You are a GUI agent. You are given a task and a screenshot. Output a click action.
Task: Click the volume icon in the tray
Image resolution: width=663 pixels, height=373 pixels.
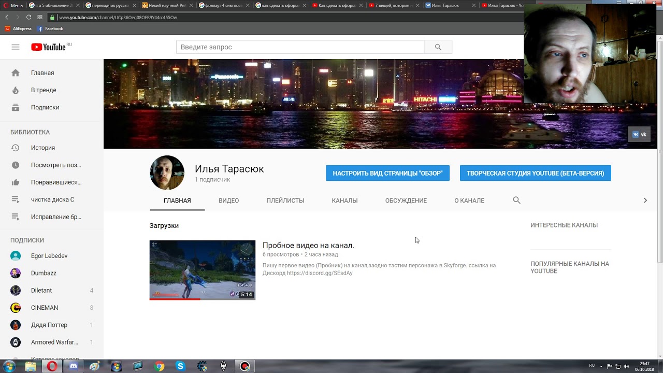pos(626,366)
